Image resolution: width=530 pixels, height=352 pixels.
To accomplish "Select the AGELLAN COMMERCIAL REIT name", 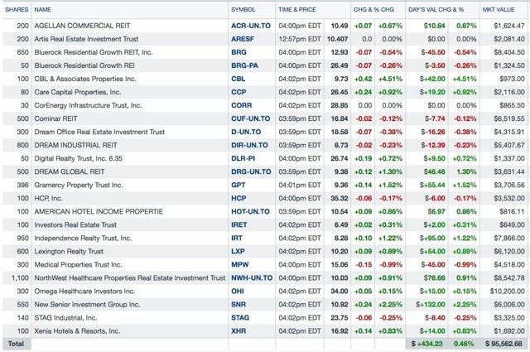I will point(82,26).
